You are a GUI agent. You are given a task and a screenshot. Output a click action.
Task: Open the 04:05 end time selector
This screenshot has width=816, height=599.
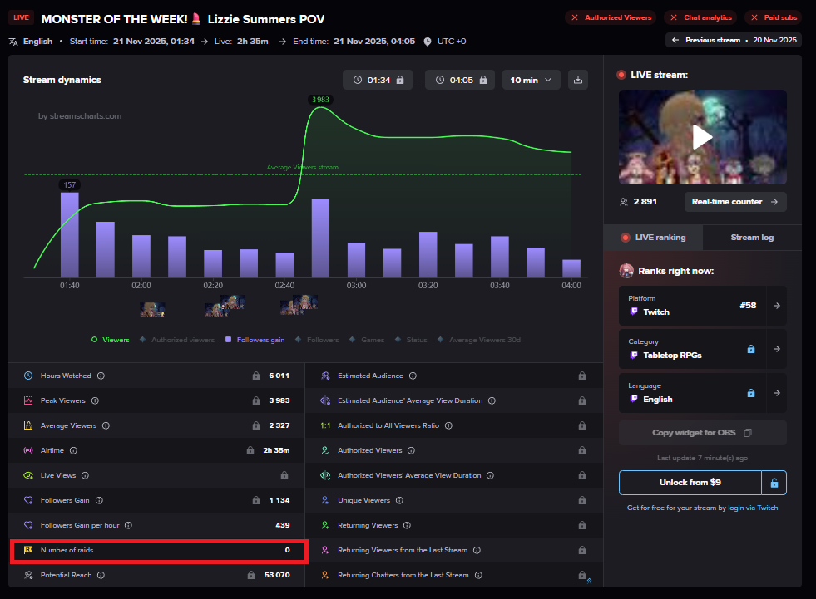click(x=460, y=80)
